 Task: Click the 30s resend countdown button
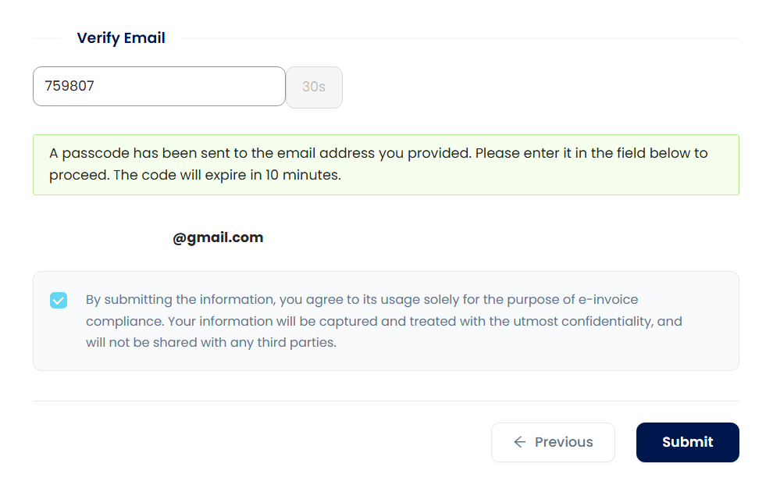(314, 87)
